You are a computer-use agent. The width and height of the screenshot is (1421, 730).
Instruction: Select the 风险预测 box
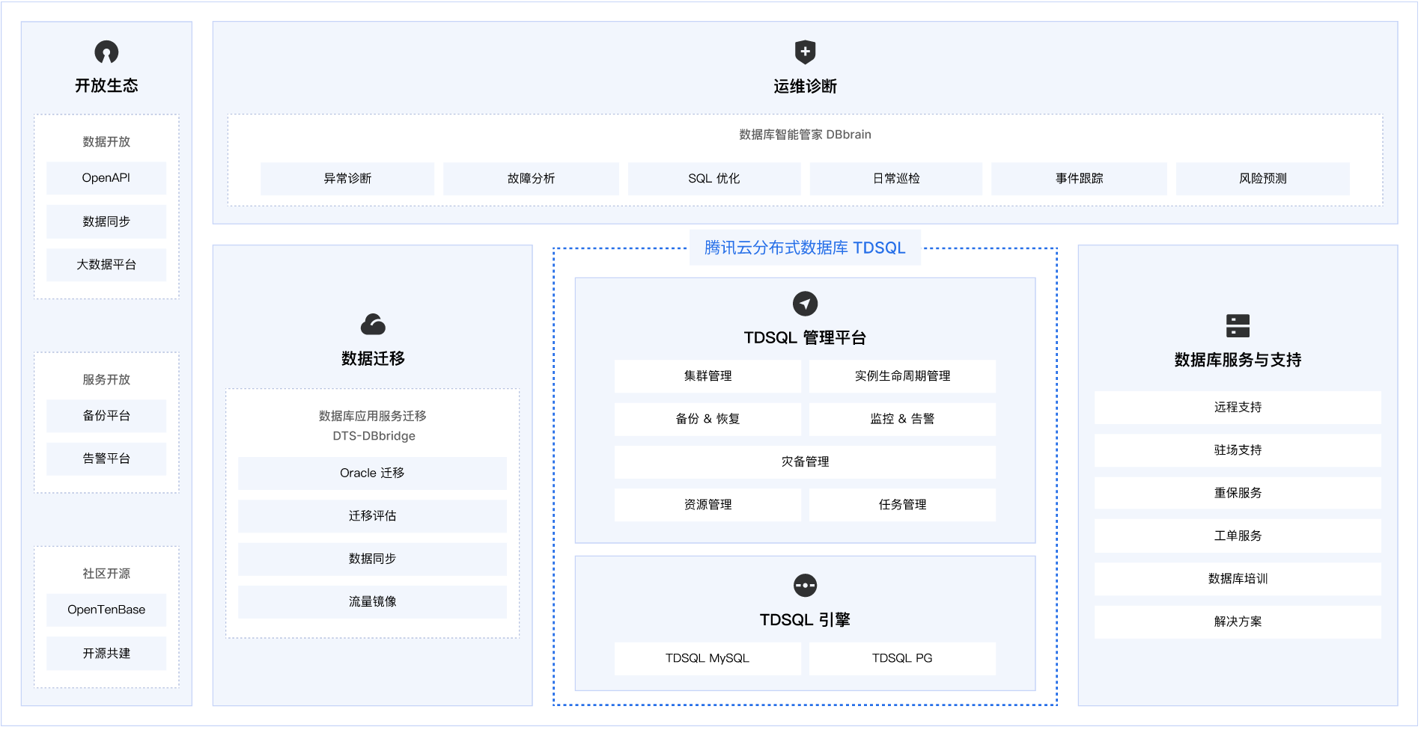coord(1262,179)
